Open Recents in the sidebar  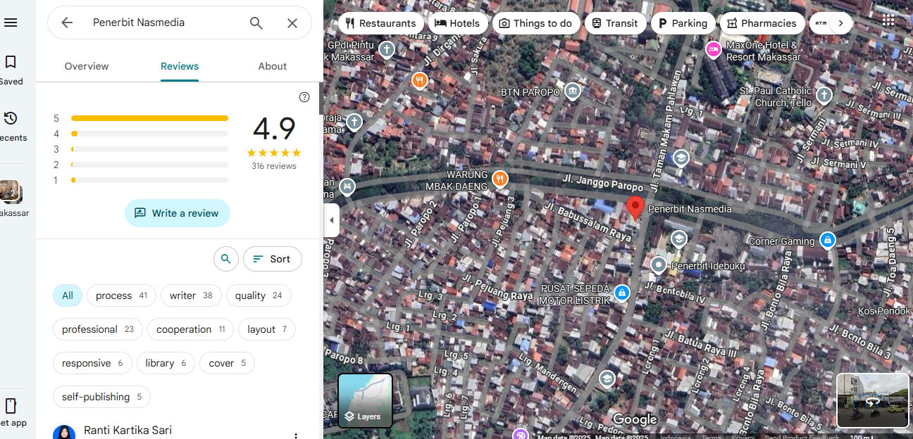(x=11, y=126)
